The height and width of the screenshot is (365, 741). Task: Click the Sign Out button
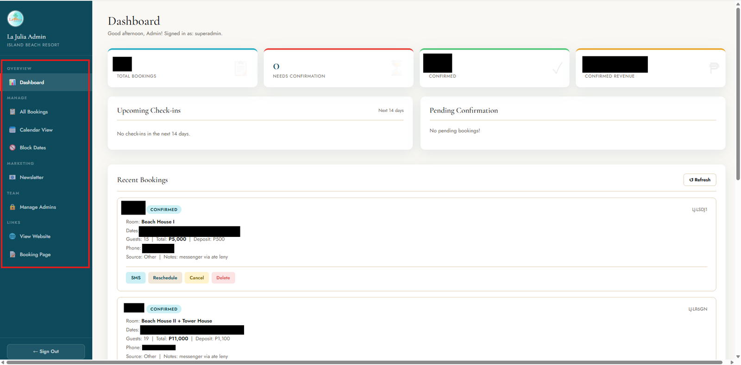(x=46, y=352)
